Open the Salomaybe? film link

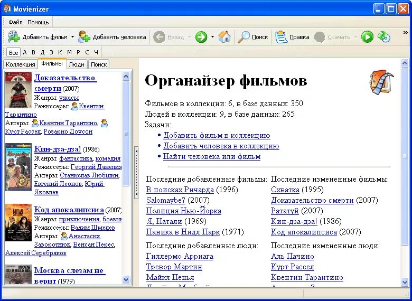point(166,200)
